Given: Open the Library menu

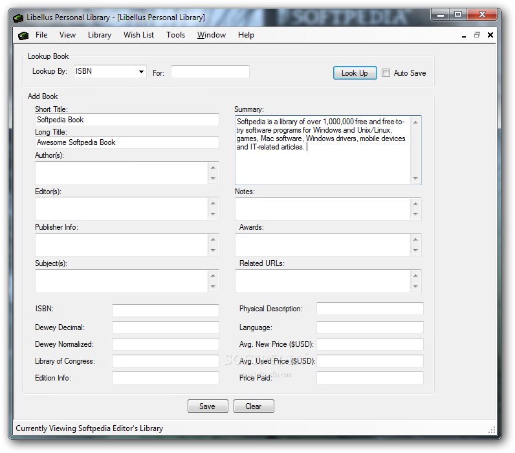Looking at the screenshot, I should coord(100,35).
